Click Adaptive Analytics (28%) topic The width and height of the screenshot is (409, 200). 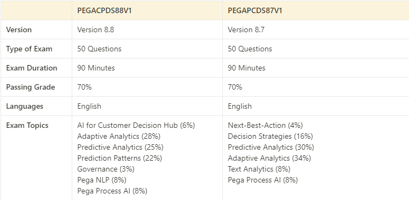[119, 136]
